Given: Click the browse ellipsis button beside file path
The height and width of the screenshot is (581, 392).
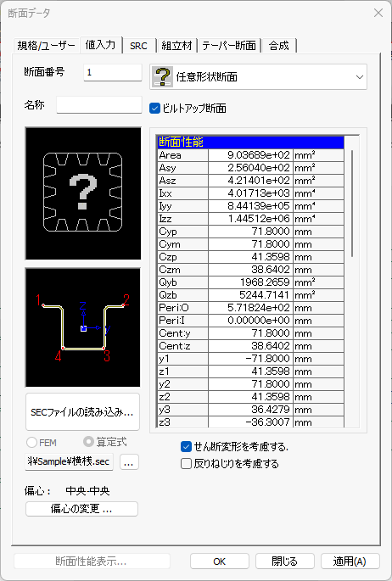Looking at the screenshot, I should pos(129,462).
